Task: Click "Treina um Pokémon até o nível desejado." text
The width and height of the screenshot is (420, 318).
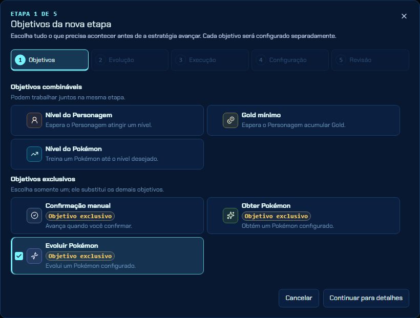Action: click(102, 159)
